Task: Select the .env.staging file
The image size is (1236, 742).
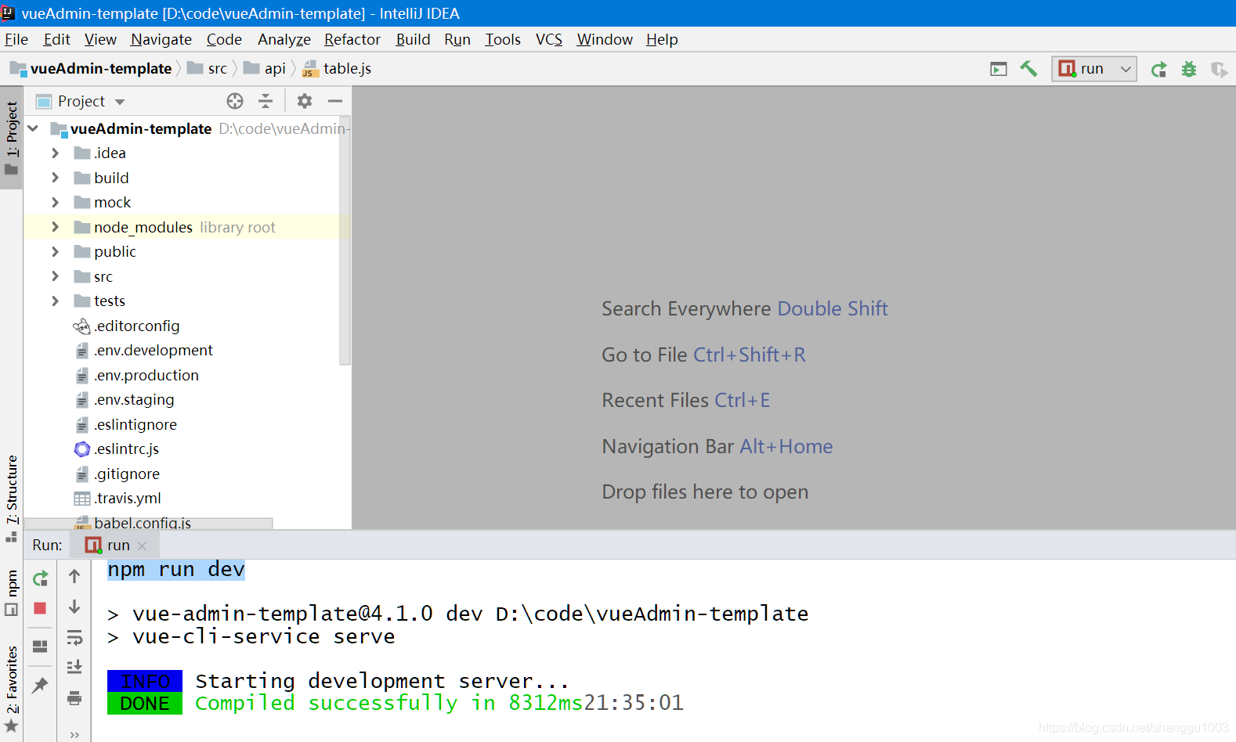Action: tap(125, 400)
